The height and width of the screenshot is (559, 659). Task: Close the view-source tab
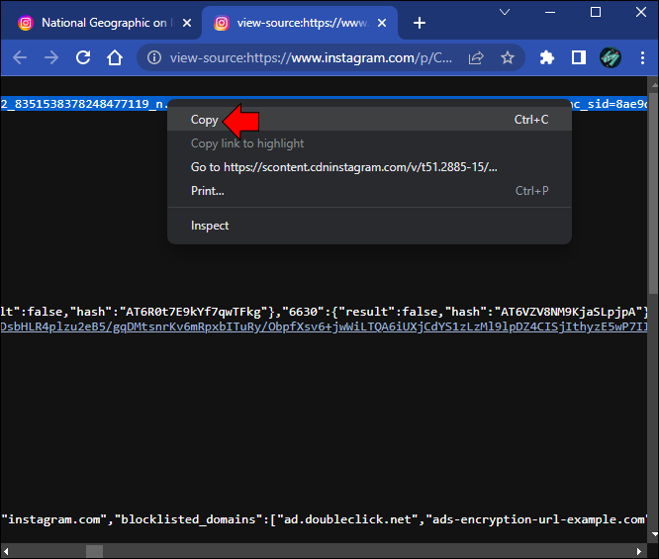[382, 23]
